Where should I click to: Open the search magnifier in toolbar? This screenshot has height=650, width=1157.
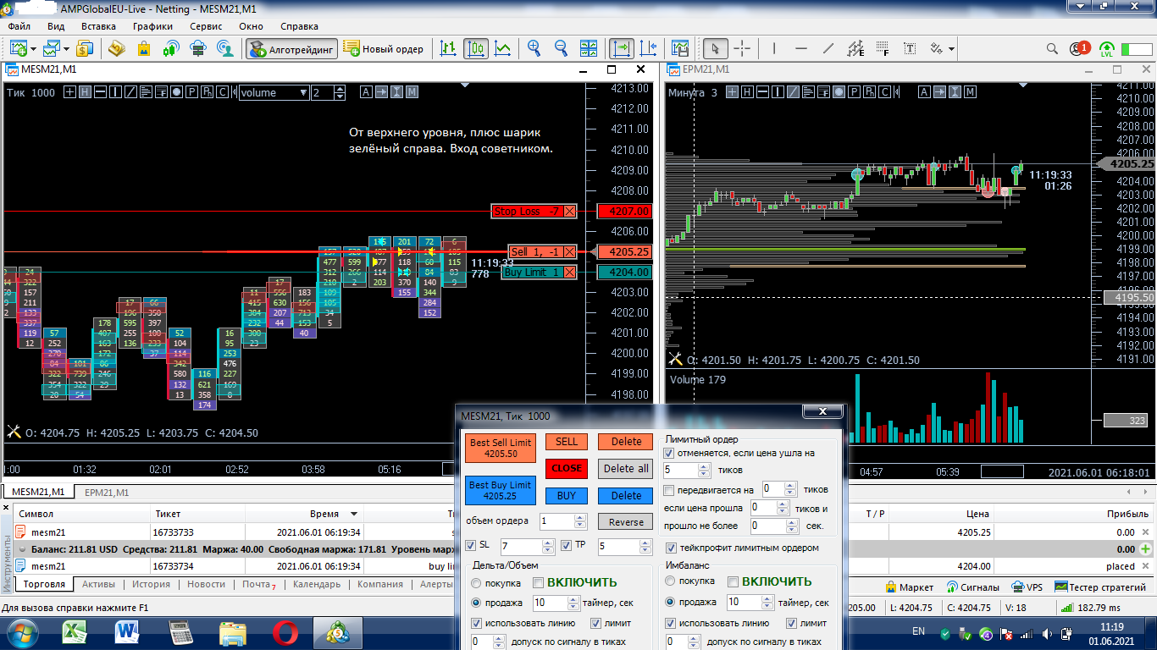(x=1052, y=48)
